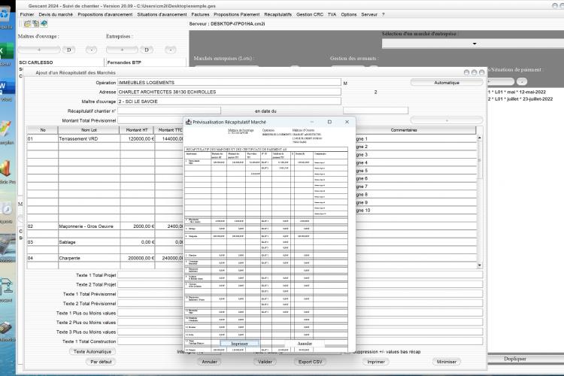Open the Situations d'avancement menu
The height and width of the screenshot is (376, 564).
[x=162, y=14]
